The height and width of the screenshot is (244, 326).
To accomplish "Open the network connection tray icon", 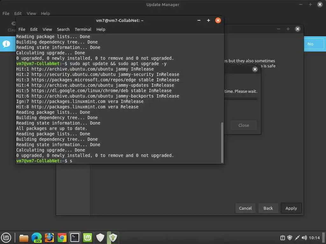I will (297, 238).
